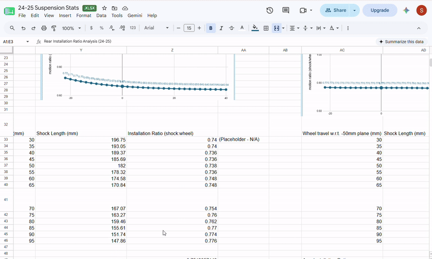Start a meeting with the camera icon
432x259 pixels.
click(303, 11)
